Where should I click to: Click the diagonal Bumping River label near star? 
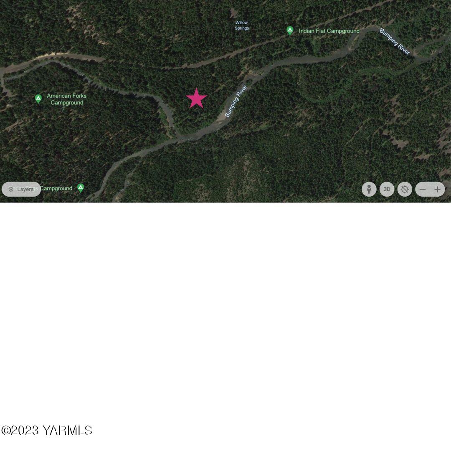pyautogui.click(x=236, y=101)
